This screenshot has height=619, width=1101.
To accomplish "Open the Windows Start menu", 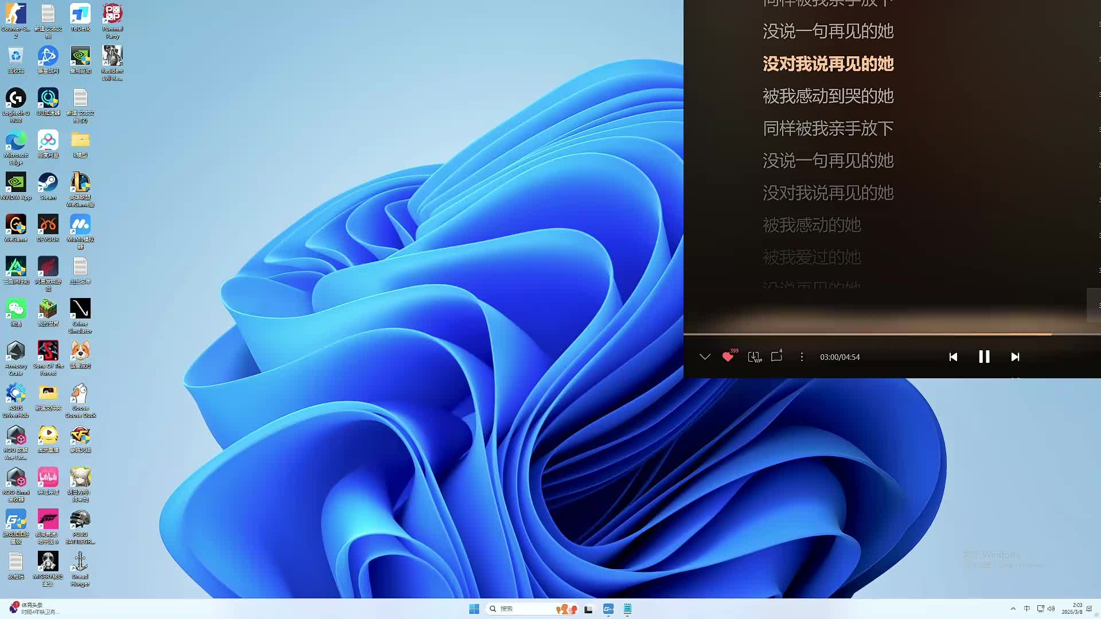I will point(474,609).
